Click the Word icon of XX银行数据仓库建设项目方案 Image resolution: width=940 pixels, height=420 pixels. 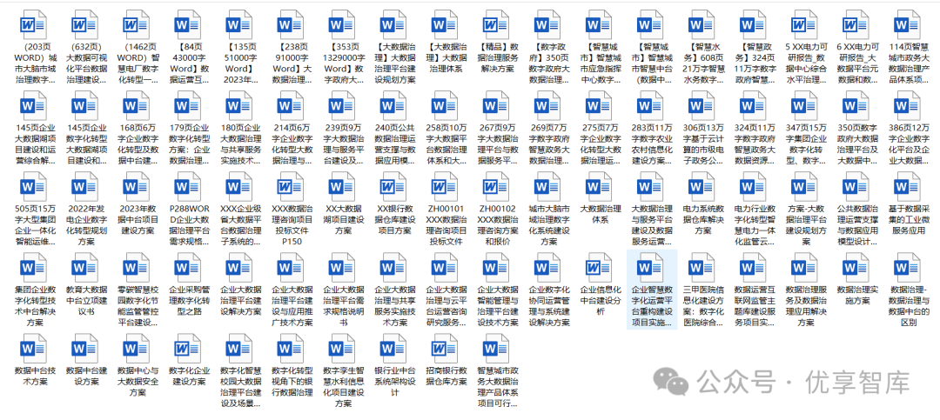click(x=393, y=187)
